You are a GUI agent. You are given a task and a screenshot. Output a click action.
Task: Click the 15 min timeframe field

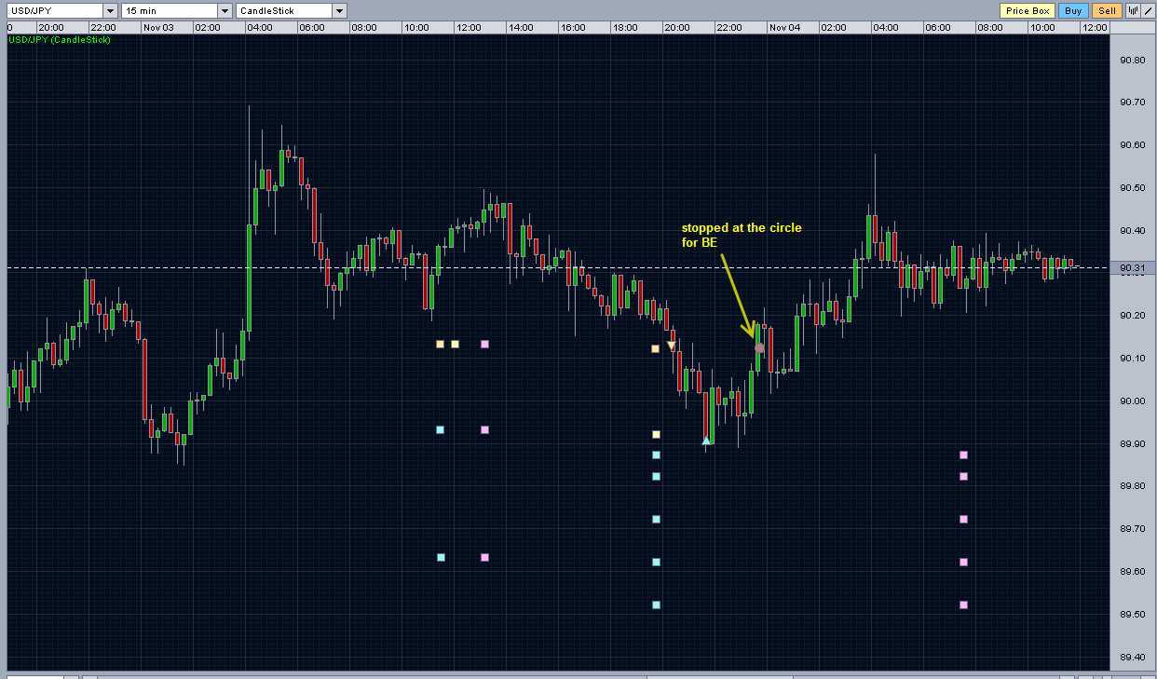[169, 11]
